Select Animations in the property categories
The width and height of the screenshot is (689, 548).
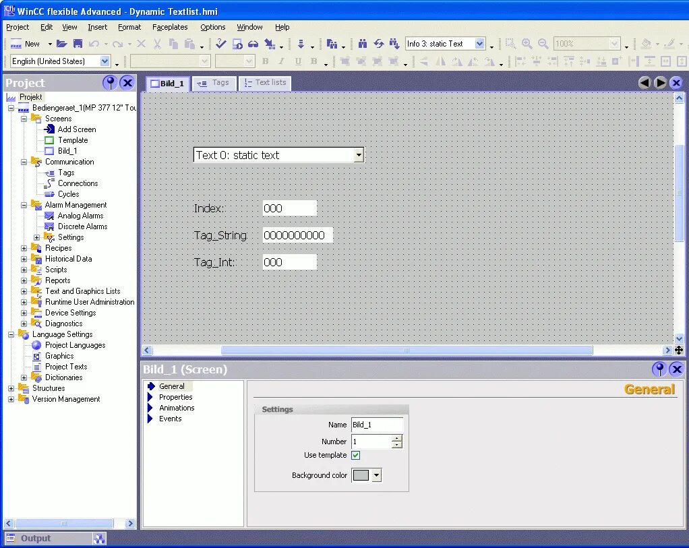tap(177, 408)
